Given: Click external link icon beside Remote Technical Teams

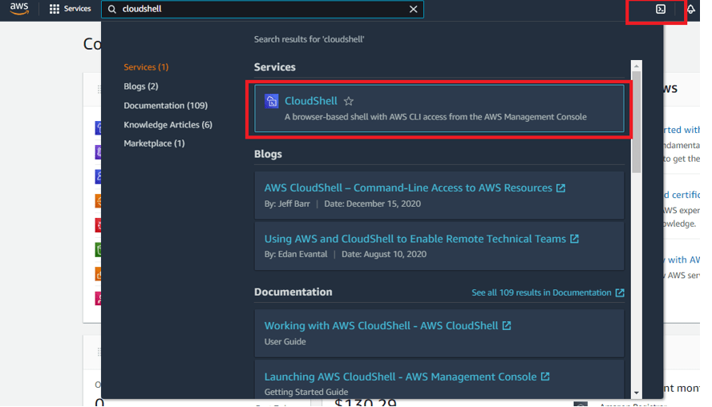Looking at the screenshot, I should 574,239.
